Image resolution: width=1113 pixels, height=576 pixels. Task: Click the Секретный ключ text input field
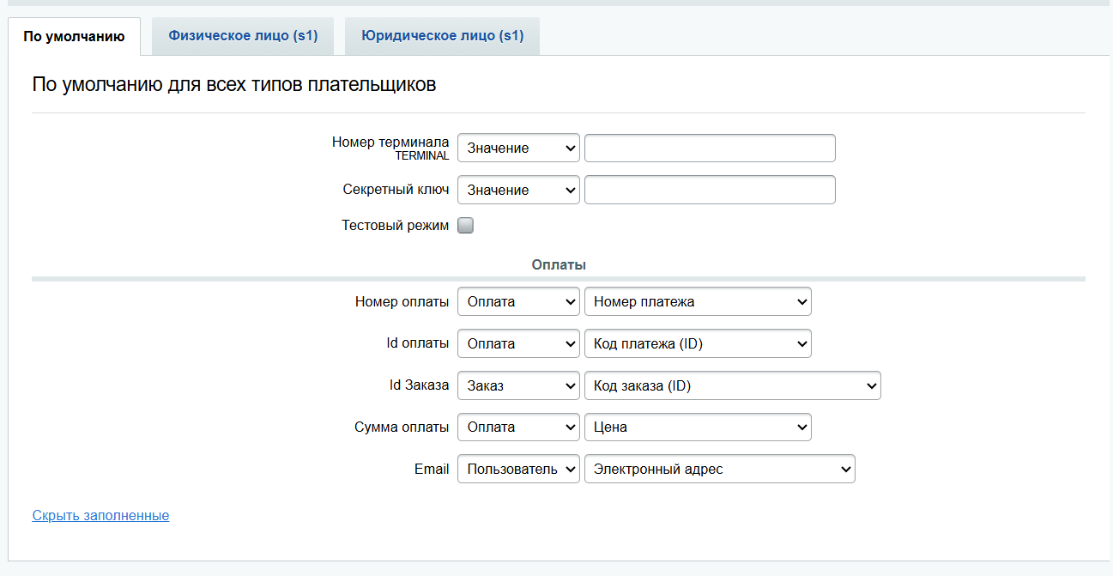click(x=710, y=191)
